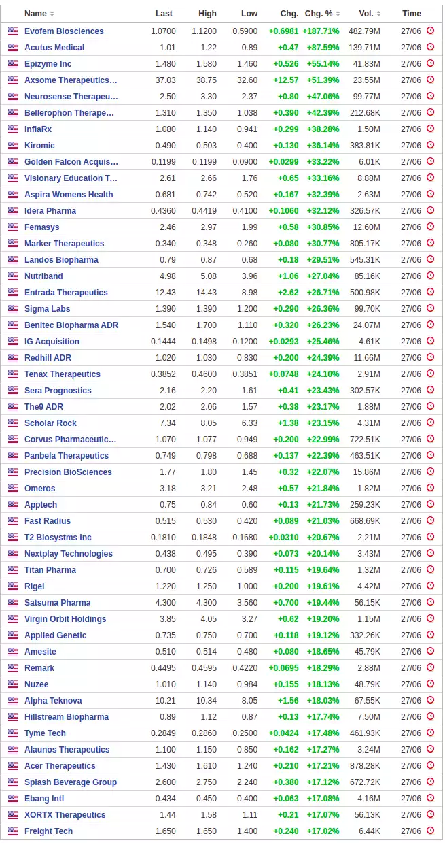
Task: Click the clock icon in Freight Tech row
Action: point(430,831)
